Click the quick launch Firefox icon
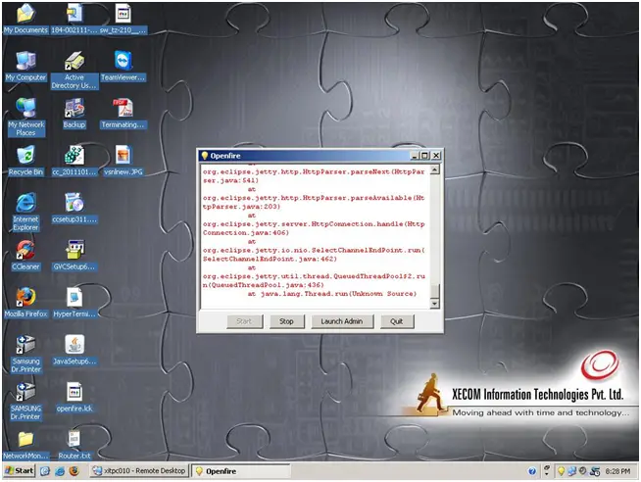The image size is (641, 482). point(74,471)
